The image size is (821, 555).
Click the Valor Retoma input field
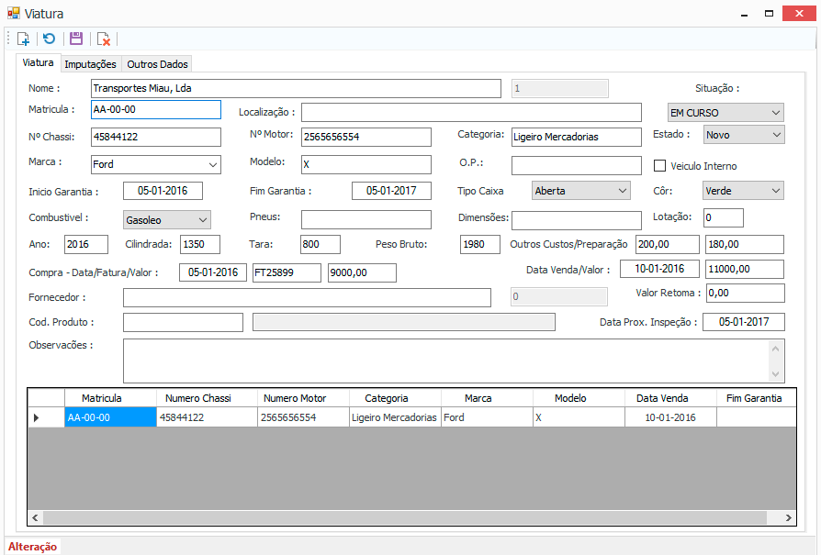pos(746,293)
